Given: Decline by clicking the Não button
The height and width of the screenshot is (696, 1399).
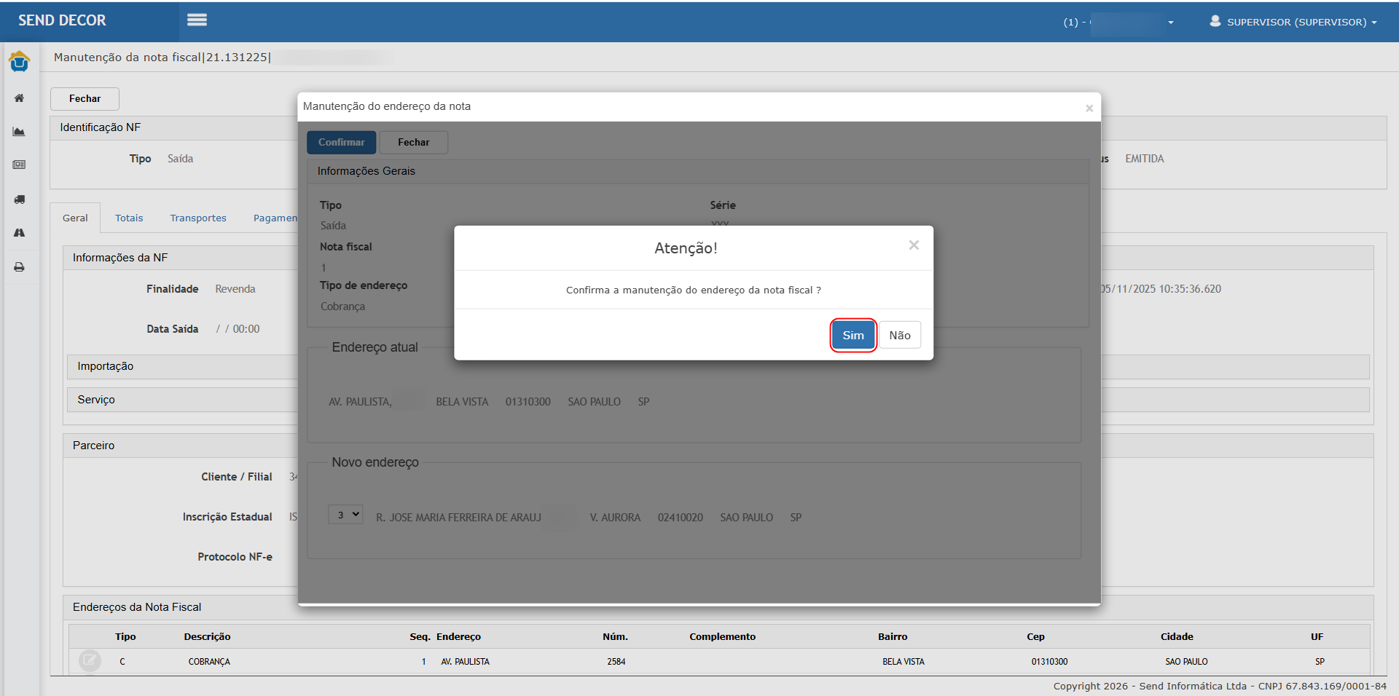Looking at the screenshot, I should pos(899,336).
